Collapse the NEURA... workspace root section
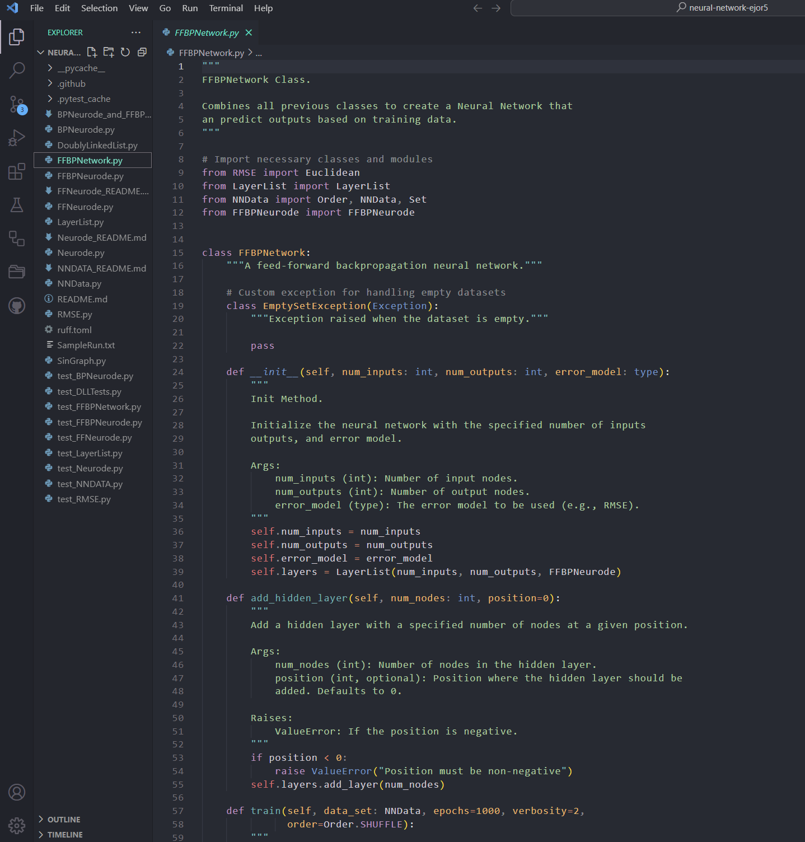Viewport: 805px width, 842px height. pyautogui.click(x=58, y=52)
